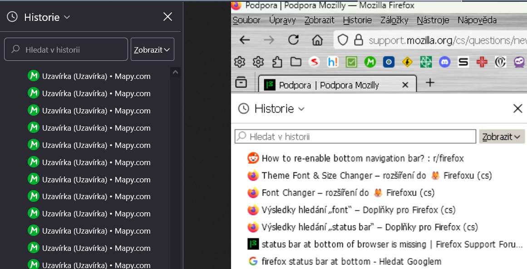Open 'Font Changer – rozšíření do Firefoxu' entry
The image size is (527, 269).
click(341, 193)
